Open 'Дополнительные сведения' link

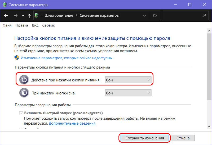[x=72, y=123]
